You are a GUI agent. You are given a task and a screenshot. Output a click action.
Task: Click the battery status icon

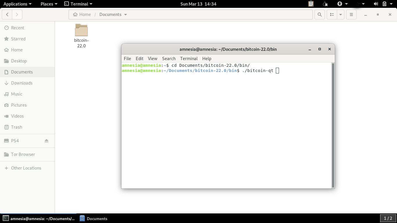pos(384,4)
